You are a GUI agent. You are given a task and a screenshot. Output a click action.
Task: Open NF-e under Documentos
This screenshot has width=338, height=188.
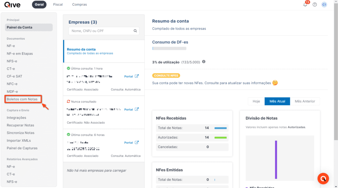[x=11, y=46]
